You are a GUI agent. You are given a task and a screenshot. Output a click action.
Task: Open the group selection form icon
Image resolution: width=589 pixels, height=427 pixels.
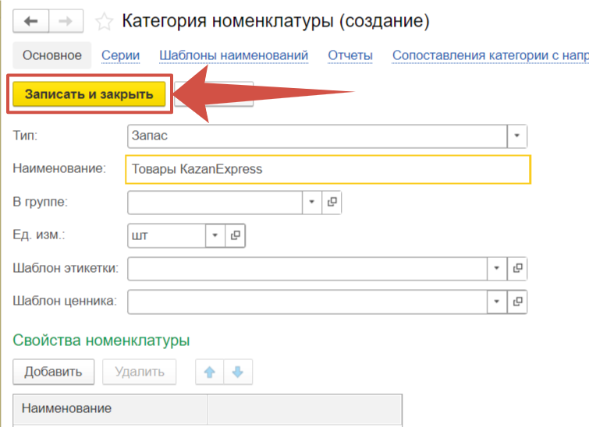click(332, 202)
